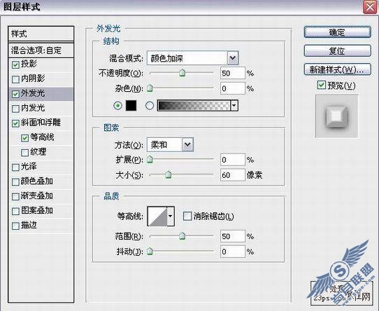Select the 投影 drop shadow list entry
The width and height of the screenshot is (379, 311).
(x=41, y=64)
